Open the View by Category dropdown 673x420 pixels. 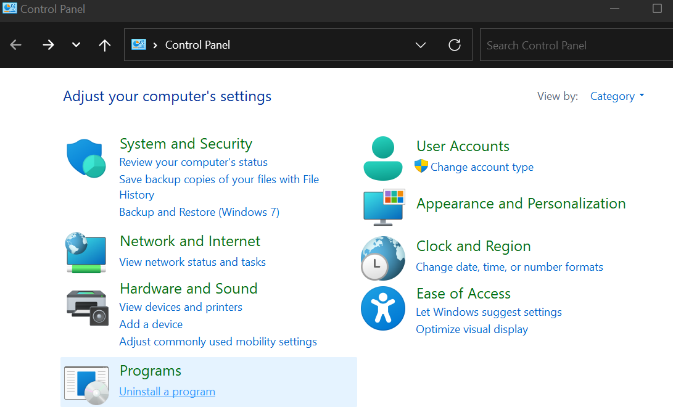coord(617,96)
